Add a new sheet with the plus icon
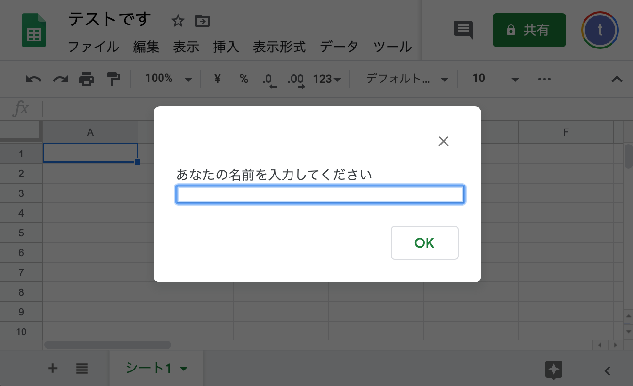 click(x=52, y=369)
